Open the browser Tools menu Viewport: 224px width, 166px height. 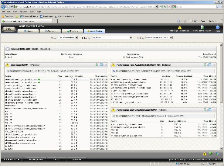click(32, 12)
